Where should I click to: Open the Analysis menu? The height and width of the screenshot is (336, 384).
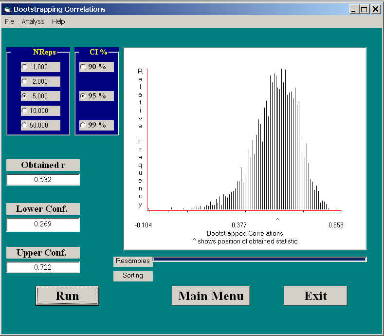click(x=33, y=21)
